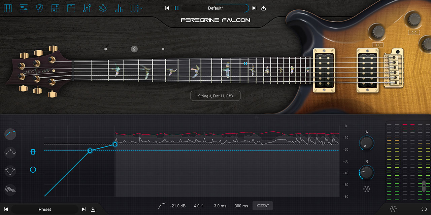
Task: Save the effect preset with the download icon
Action: 93,209
